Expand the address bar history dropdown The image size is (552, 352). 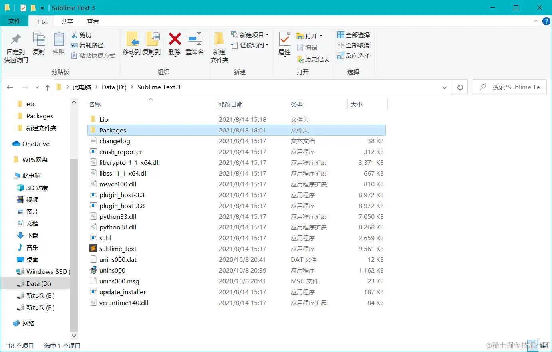[444, 87]
